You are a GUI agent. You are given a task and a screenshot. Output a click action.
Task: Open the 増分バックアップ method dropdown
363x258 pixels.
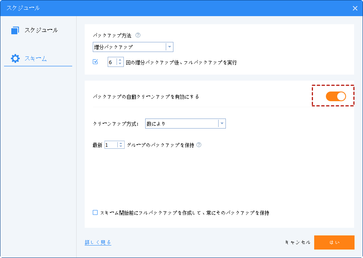pyautogui.click(x=169, y=47)
